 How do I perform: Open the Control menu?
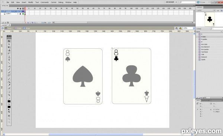click(x=54, y=2)
